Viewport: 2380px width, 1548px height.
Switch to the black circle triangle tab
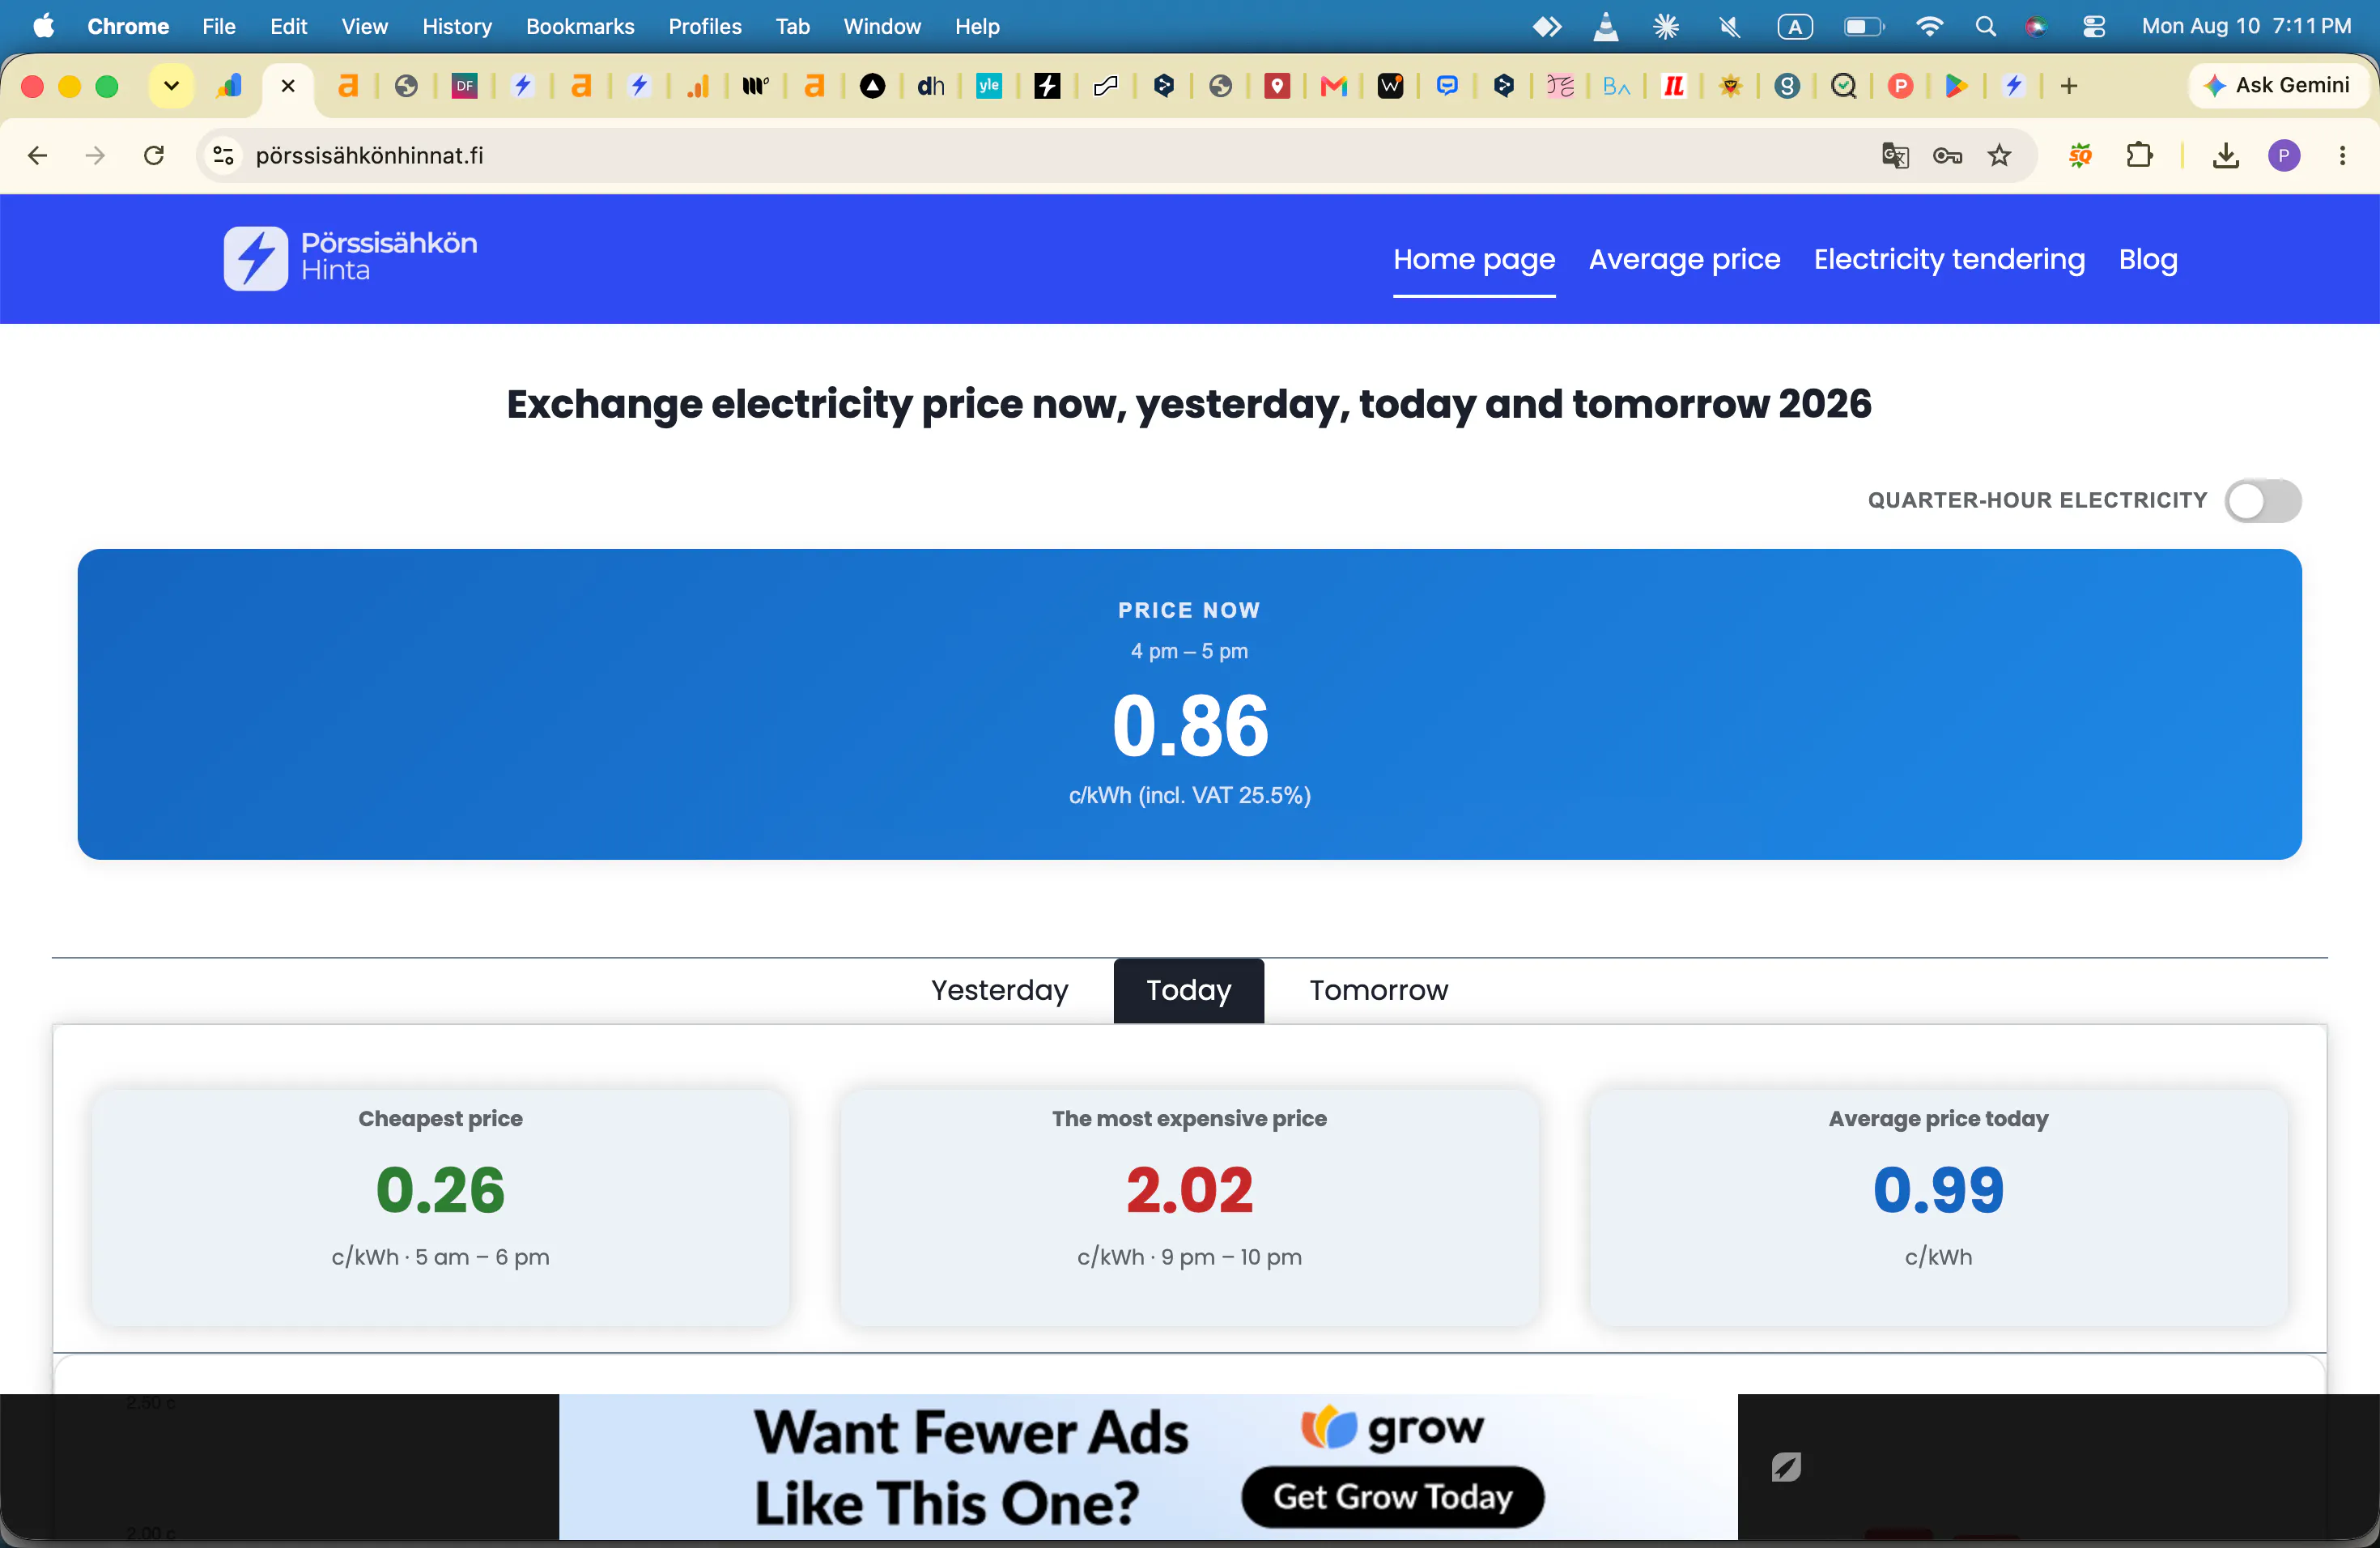[873, 86]
